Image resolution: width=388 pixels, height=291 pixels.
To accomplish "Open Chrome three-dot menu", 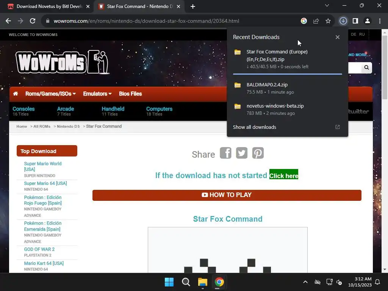I will tap(380, 21).
